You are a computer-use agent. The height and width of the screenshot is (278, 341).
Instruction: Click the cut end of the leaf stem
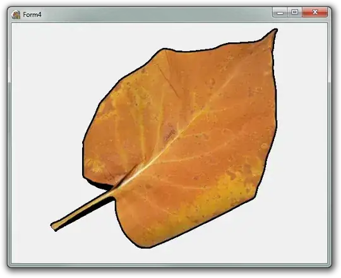tap(54, 226)
